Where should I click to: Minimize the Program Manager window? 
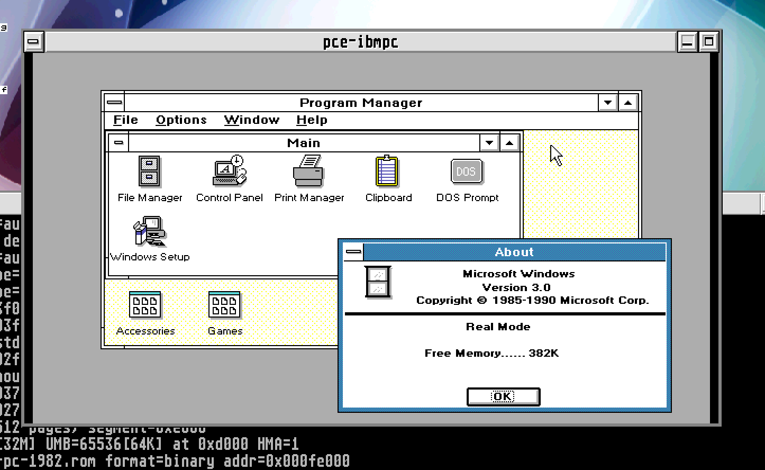click(608, 102)
